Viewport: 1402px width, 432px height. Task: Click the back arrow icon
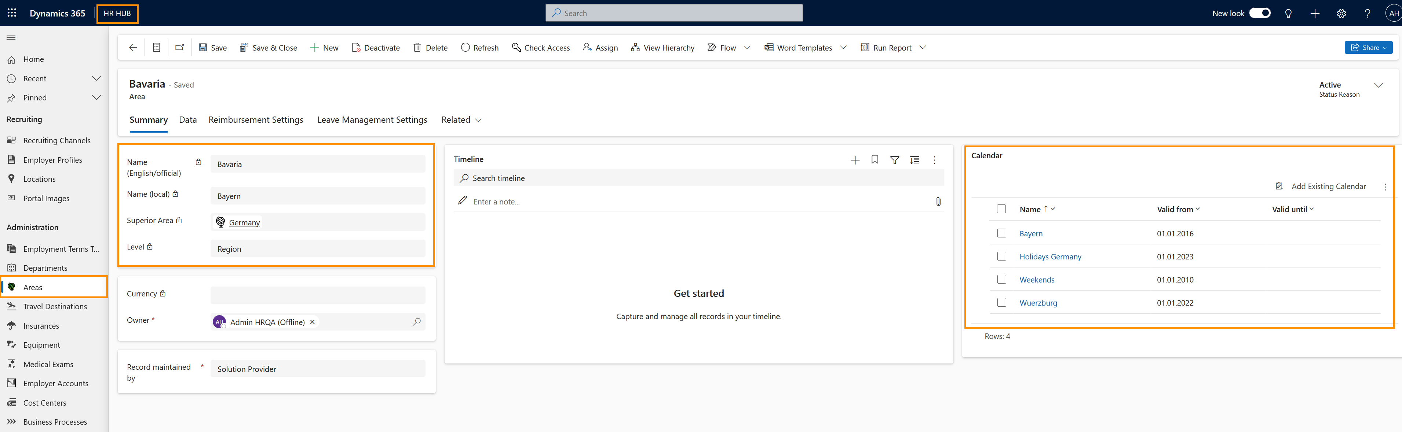133,48
